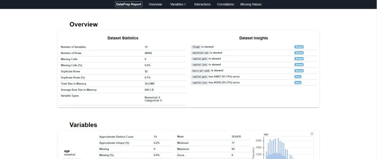This screenshot has width=377, height=159.
Task: Jump to Interactions section
Action: [203, 4]
